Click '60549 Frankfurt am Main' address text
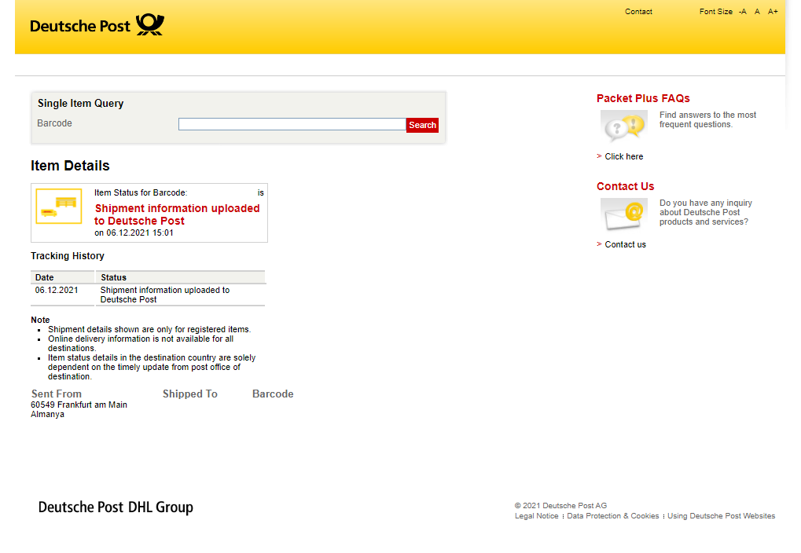This screenshot has width=801, height=553. [79, 405]
